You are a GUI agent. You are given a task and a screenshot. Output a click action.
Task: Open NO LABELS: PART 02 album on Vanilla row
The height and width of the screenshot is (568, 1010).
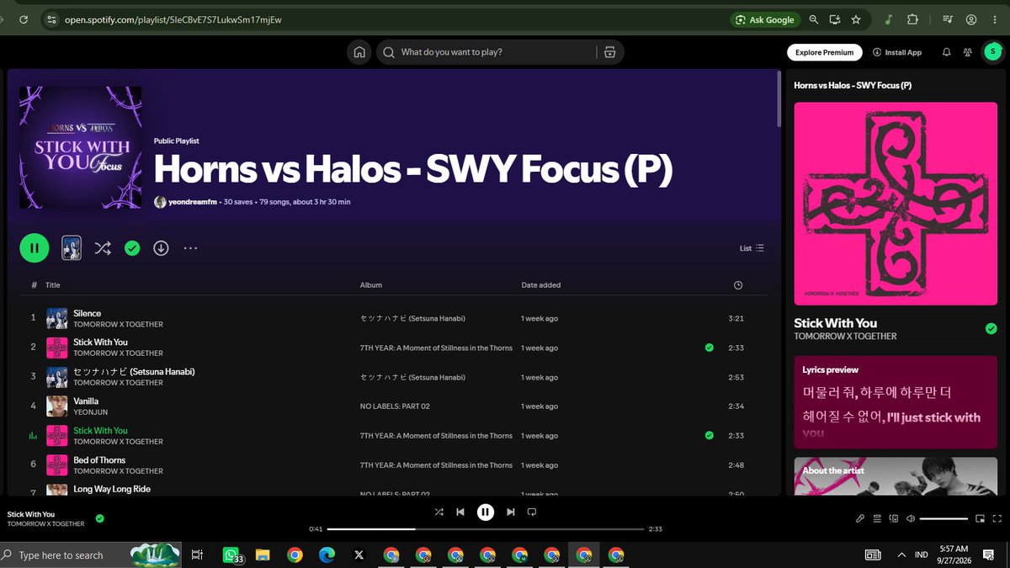(x=395, y=406)
